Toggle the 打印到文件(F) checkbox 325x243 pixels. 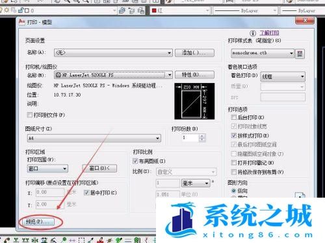point(30,115)
